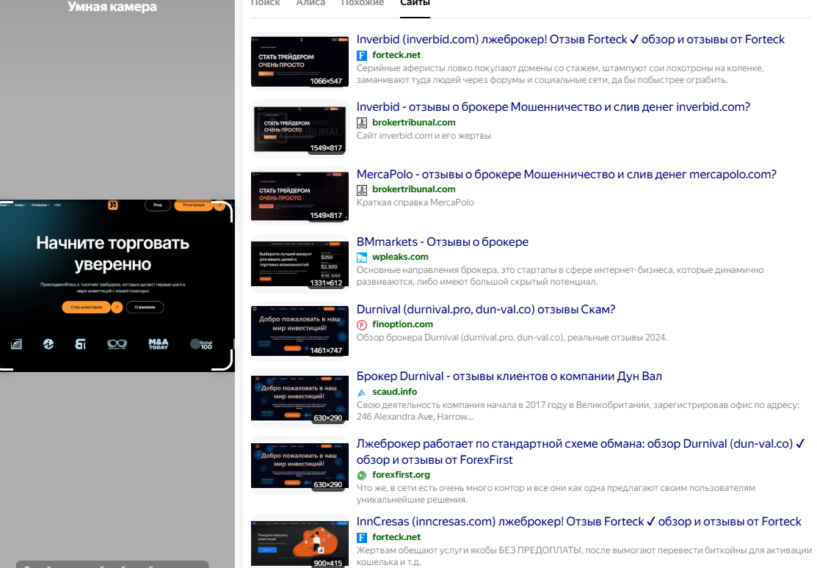Open the forexfirst.org Durnival thumbnail
Screen dimensions: 817x568
pyautogui.click(x=299, y=465)
